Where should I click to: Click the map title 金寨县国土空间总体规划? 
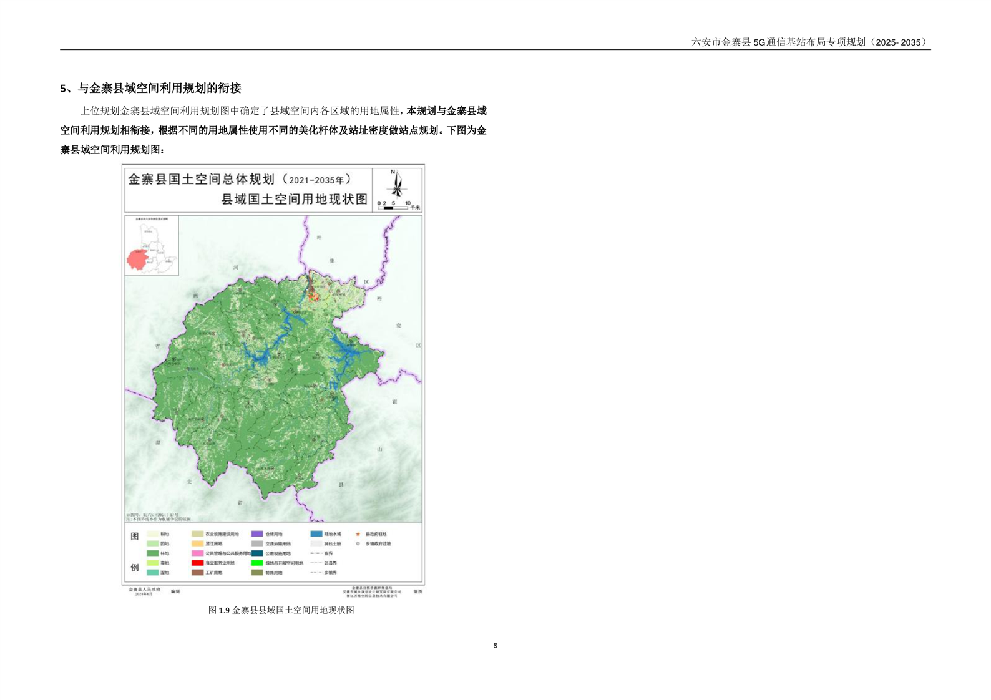tap(240, 180)
